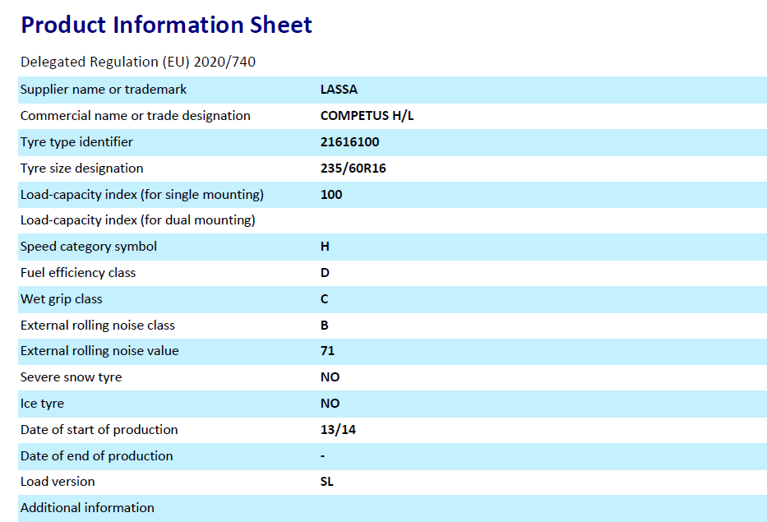Click 'External rolling noise class' label
Image resolution: width=767 pixels, height=522 pixels.
pos(98,326)
